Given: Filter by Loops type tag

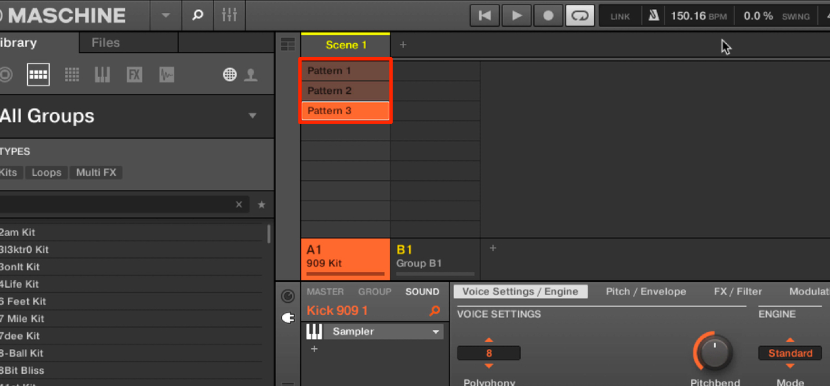Looking at the screenshot, I should click(x=47, y=172).
